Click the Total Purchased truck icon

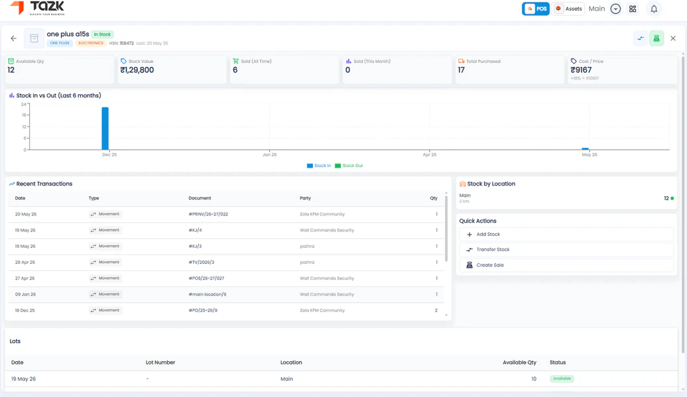coord(461,61)
